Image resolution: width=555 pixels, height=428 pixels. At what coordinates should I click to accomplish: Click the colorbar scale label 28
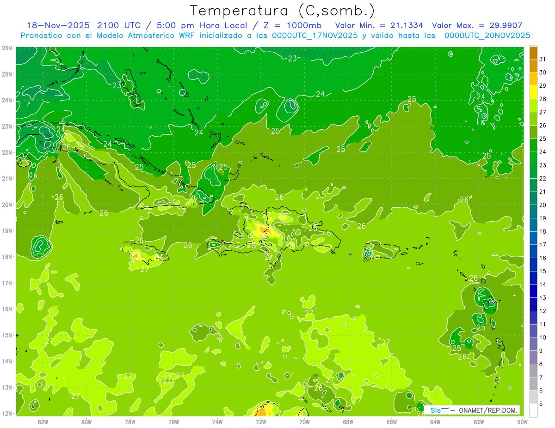point(543,99)
